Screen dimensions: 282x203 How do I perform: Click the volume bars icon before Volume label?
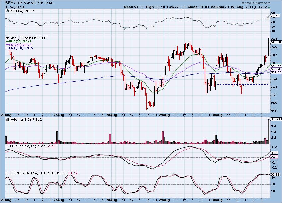(8, 119)
